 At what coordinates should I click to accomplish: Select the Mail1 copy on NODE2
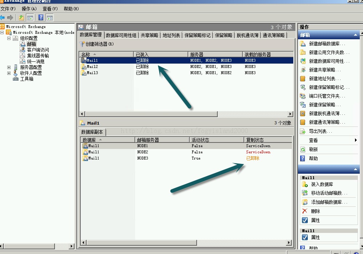point(186,152)
